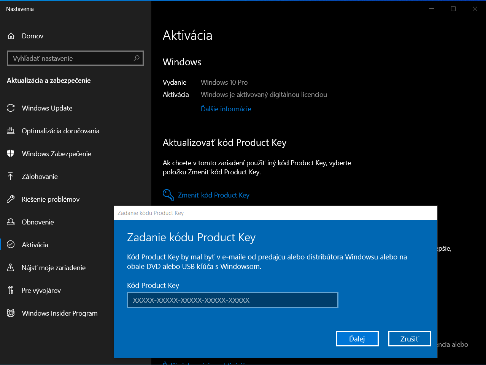Click the Zadanie kódu Product Key dialog heading
Viewport: 486px width, 365px height.
tap(191, 237)
